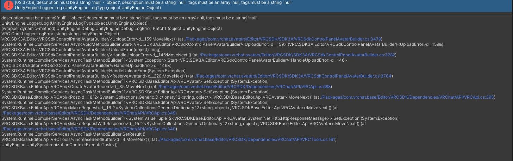Open VRCSdkControlPanelAvatarBuilder.cs:3282 link
The image size is (513, 161).
point(298,55)
